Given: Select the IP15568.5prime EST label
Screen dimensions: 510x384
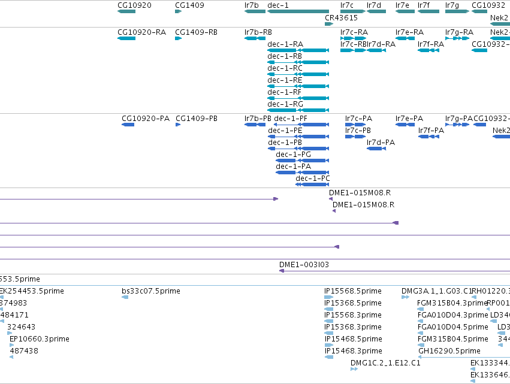Looking at the screenshot, I should tap(353, 291).
